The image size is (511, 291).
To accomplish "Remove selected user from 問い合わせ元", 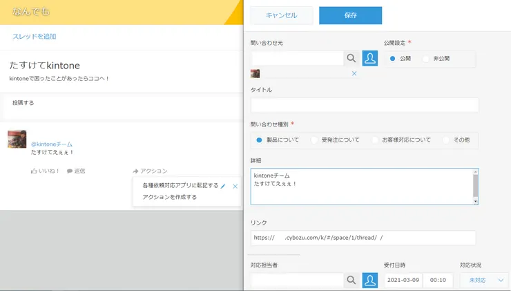I will point(354,74).
